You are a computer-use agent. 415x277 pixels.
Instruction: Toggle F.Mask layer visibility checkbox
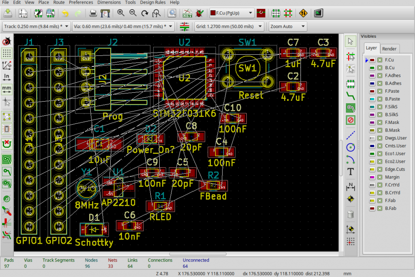click(380, 122)
